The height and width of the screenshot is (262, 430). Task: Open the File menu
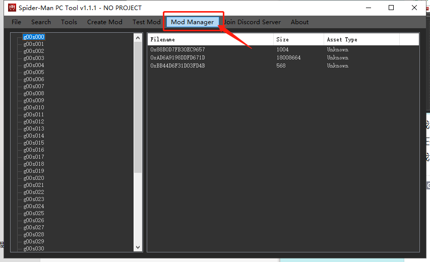[x=17, y=22]
